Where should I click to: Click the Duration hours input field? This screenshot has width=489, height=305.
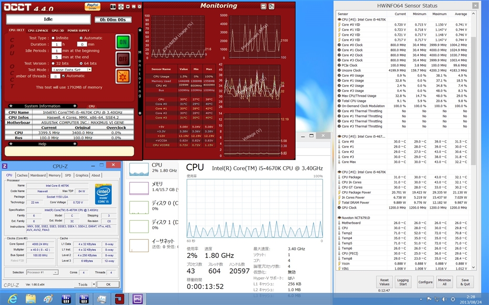tap(56, 44)
